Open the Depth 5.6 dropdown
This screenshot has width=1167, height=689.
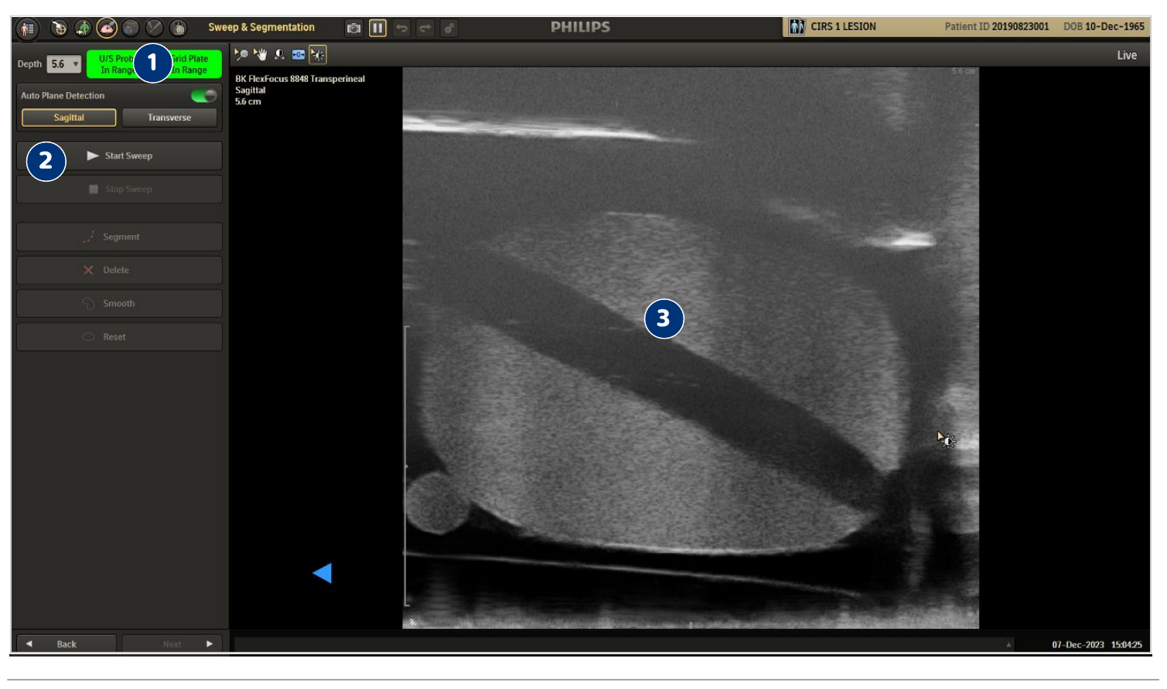tap(63, 64)
